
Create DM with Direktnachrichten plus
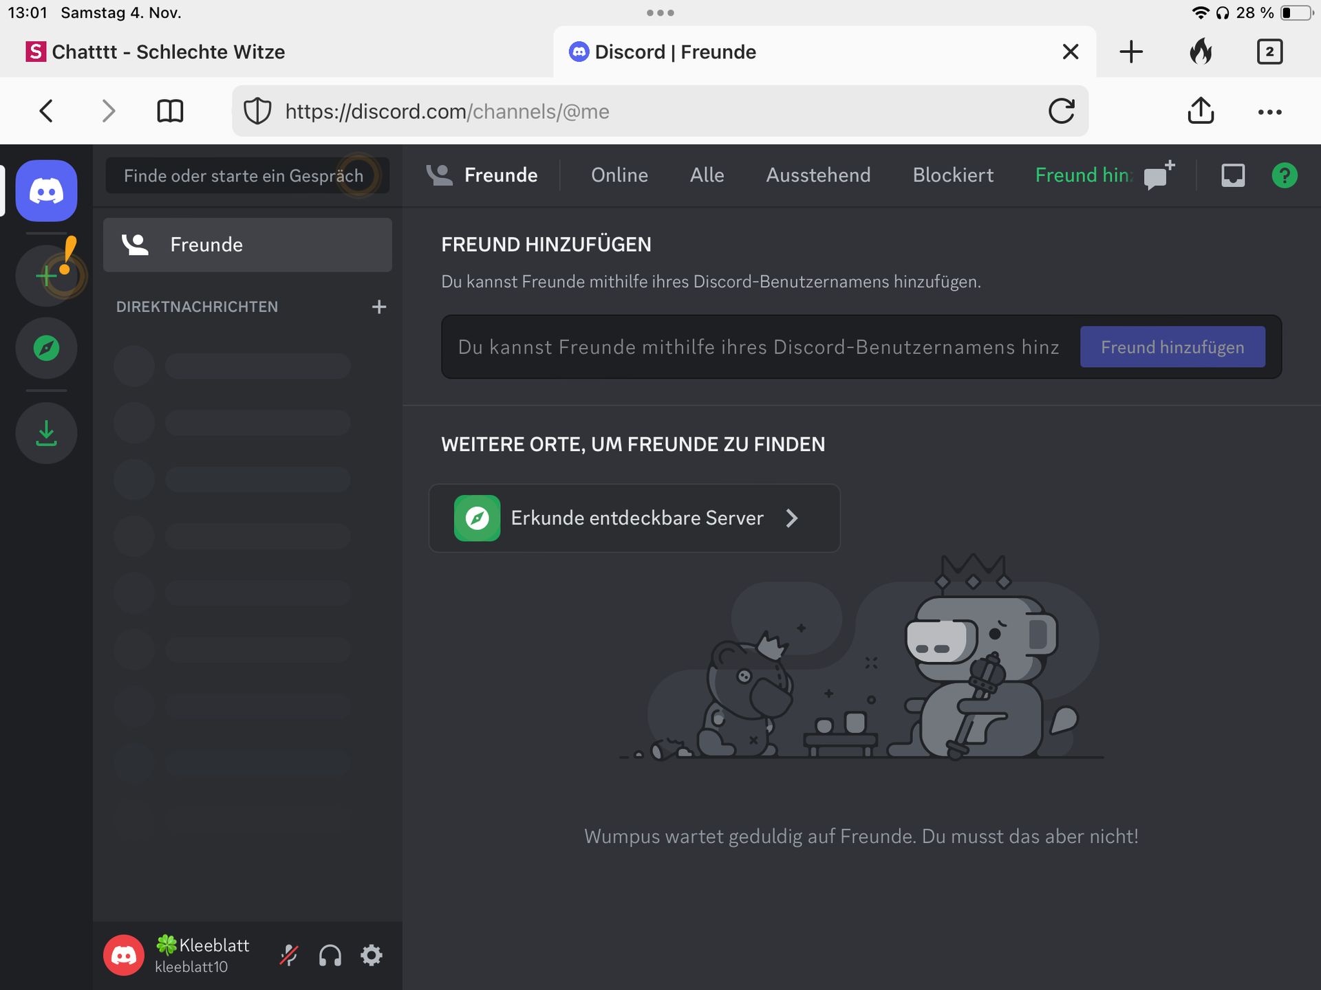[x=378, y=307]
